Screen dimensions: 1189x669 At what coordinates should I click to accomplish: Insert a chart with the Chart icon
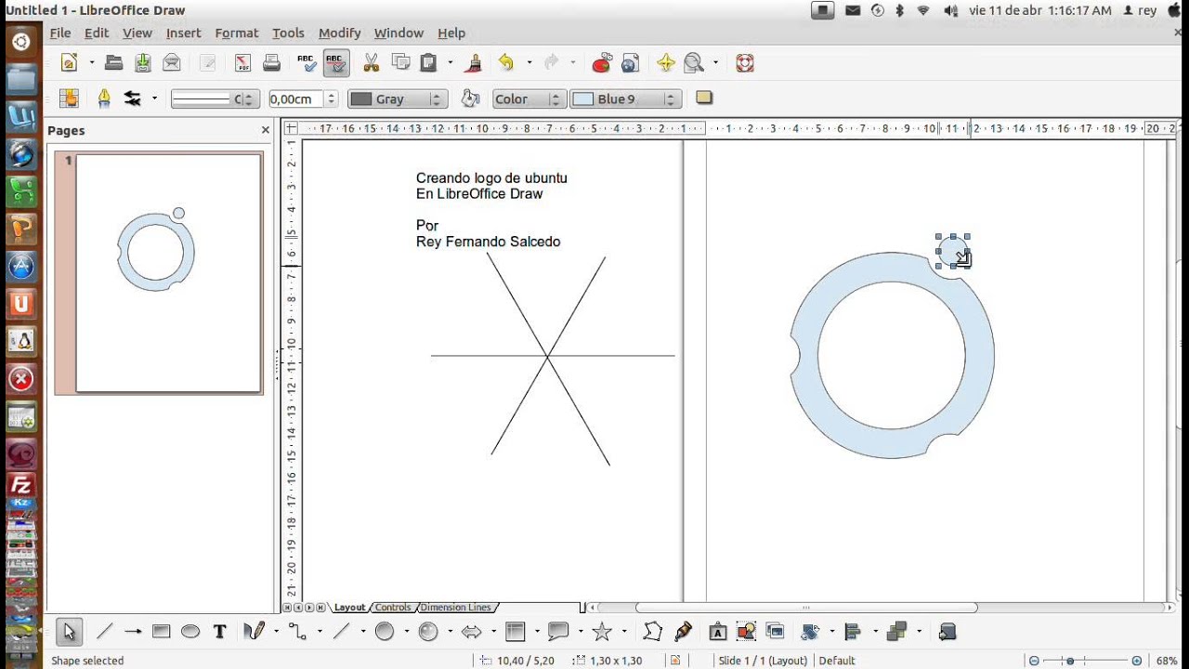pos(602,63)
